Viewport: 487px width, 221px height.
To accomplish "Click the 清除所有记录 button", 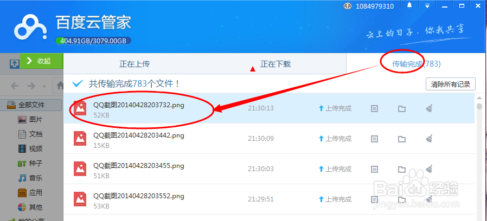I will [450, 84].
